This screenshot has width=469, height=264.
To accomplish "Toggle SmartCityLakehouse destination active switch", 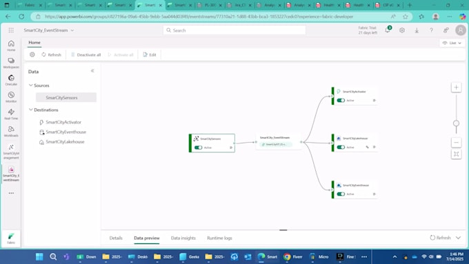I will (341, 147).
